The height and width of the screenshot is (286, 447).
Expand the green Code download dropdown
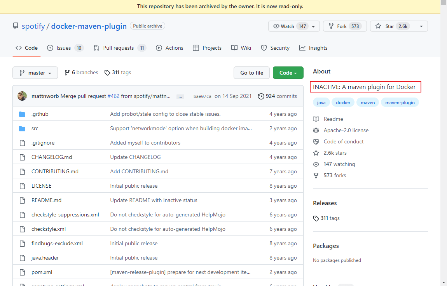click(x=288, y=73)
